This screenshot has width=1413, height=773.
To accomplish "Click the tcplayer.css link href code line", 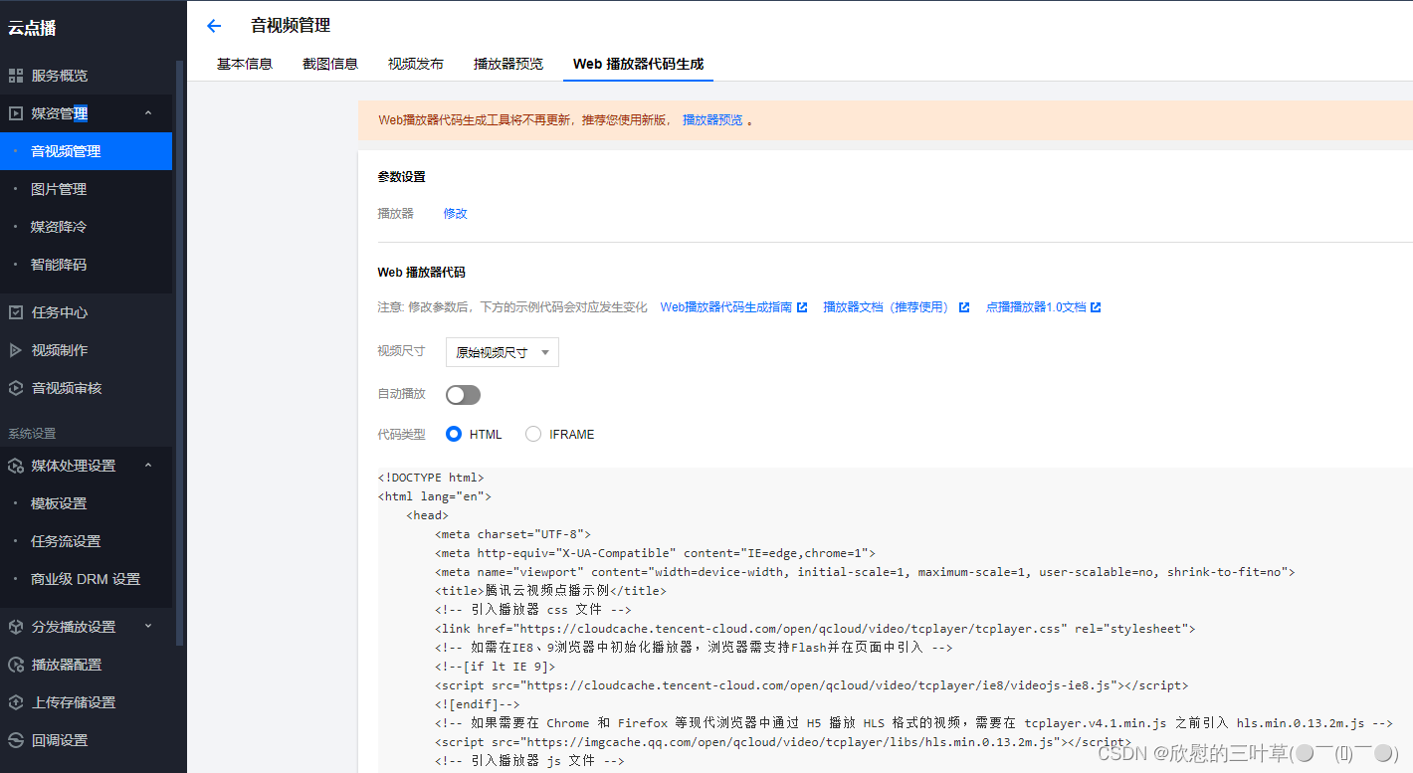I will tap(815, 629).
